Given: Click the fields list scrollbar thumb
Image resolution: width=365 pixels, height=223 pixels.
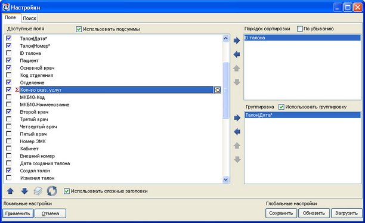Looking at the screenshot, I should 225,91.
